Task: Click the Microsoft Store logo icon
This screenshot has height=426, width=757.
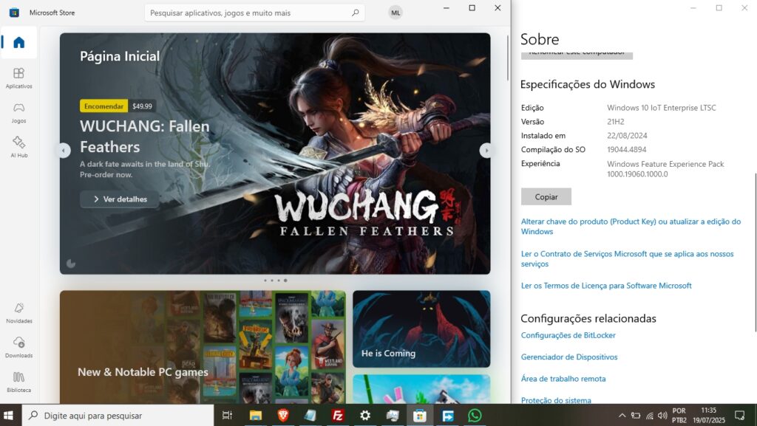Action: coord(14,13)
